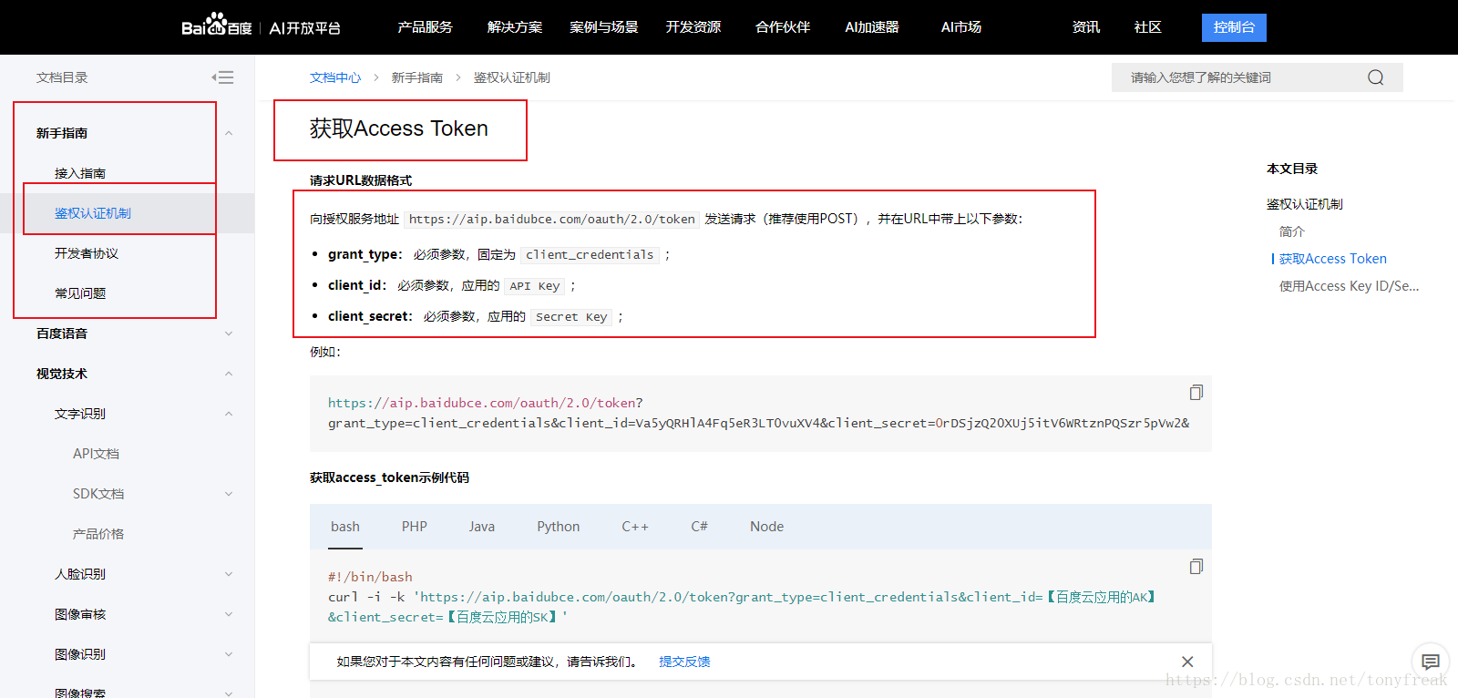1458x698 pixels.
Task: Close the feedback notification bar
Action: 1187,662
